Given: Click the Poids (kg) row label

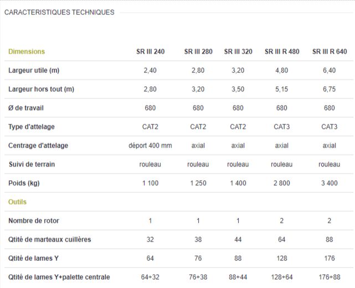Looking at the screenshot, I should point(24,184).
